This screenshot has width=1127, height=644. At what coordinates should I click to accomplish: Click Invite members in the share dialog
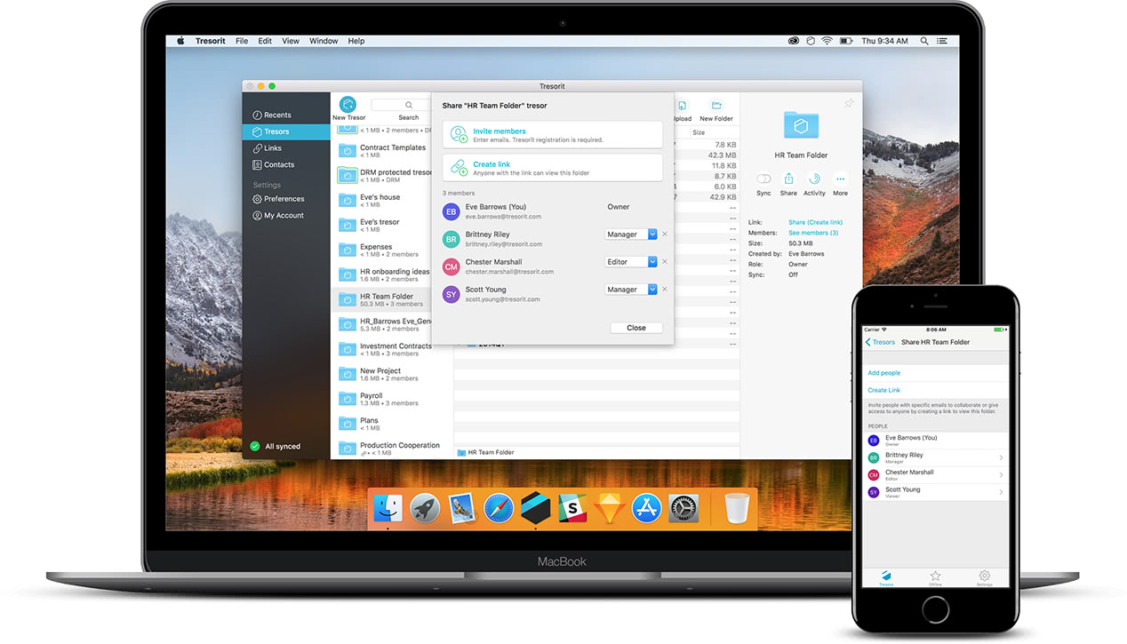(x=553, y=135)
